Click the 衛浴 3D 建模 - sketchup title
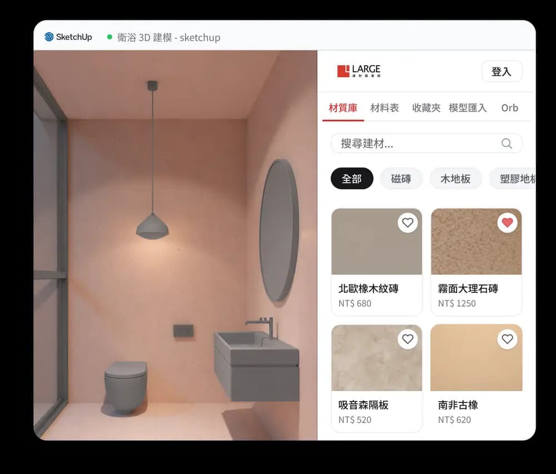Image resolution: width=556 pixels, height=474 pixels. click(169, 37)
